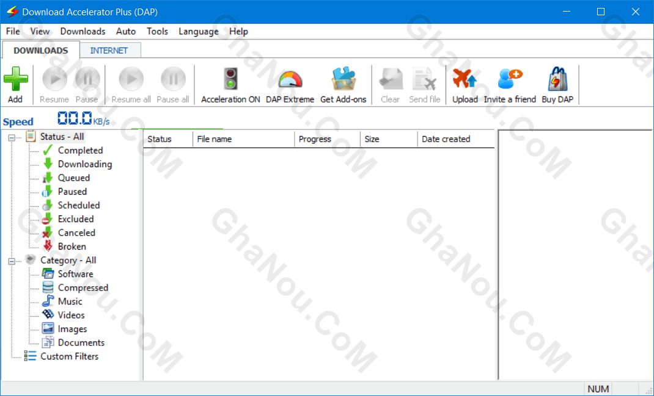Filter by Images category
Image resolution: width=654 pixels, height=396 pixels.
tap(73, 329)
